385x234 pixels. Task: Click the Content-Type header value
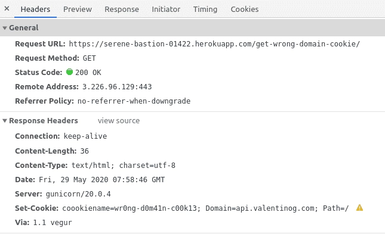tap(123, 166)
